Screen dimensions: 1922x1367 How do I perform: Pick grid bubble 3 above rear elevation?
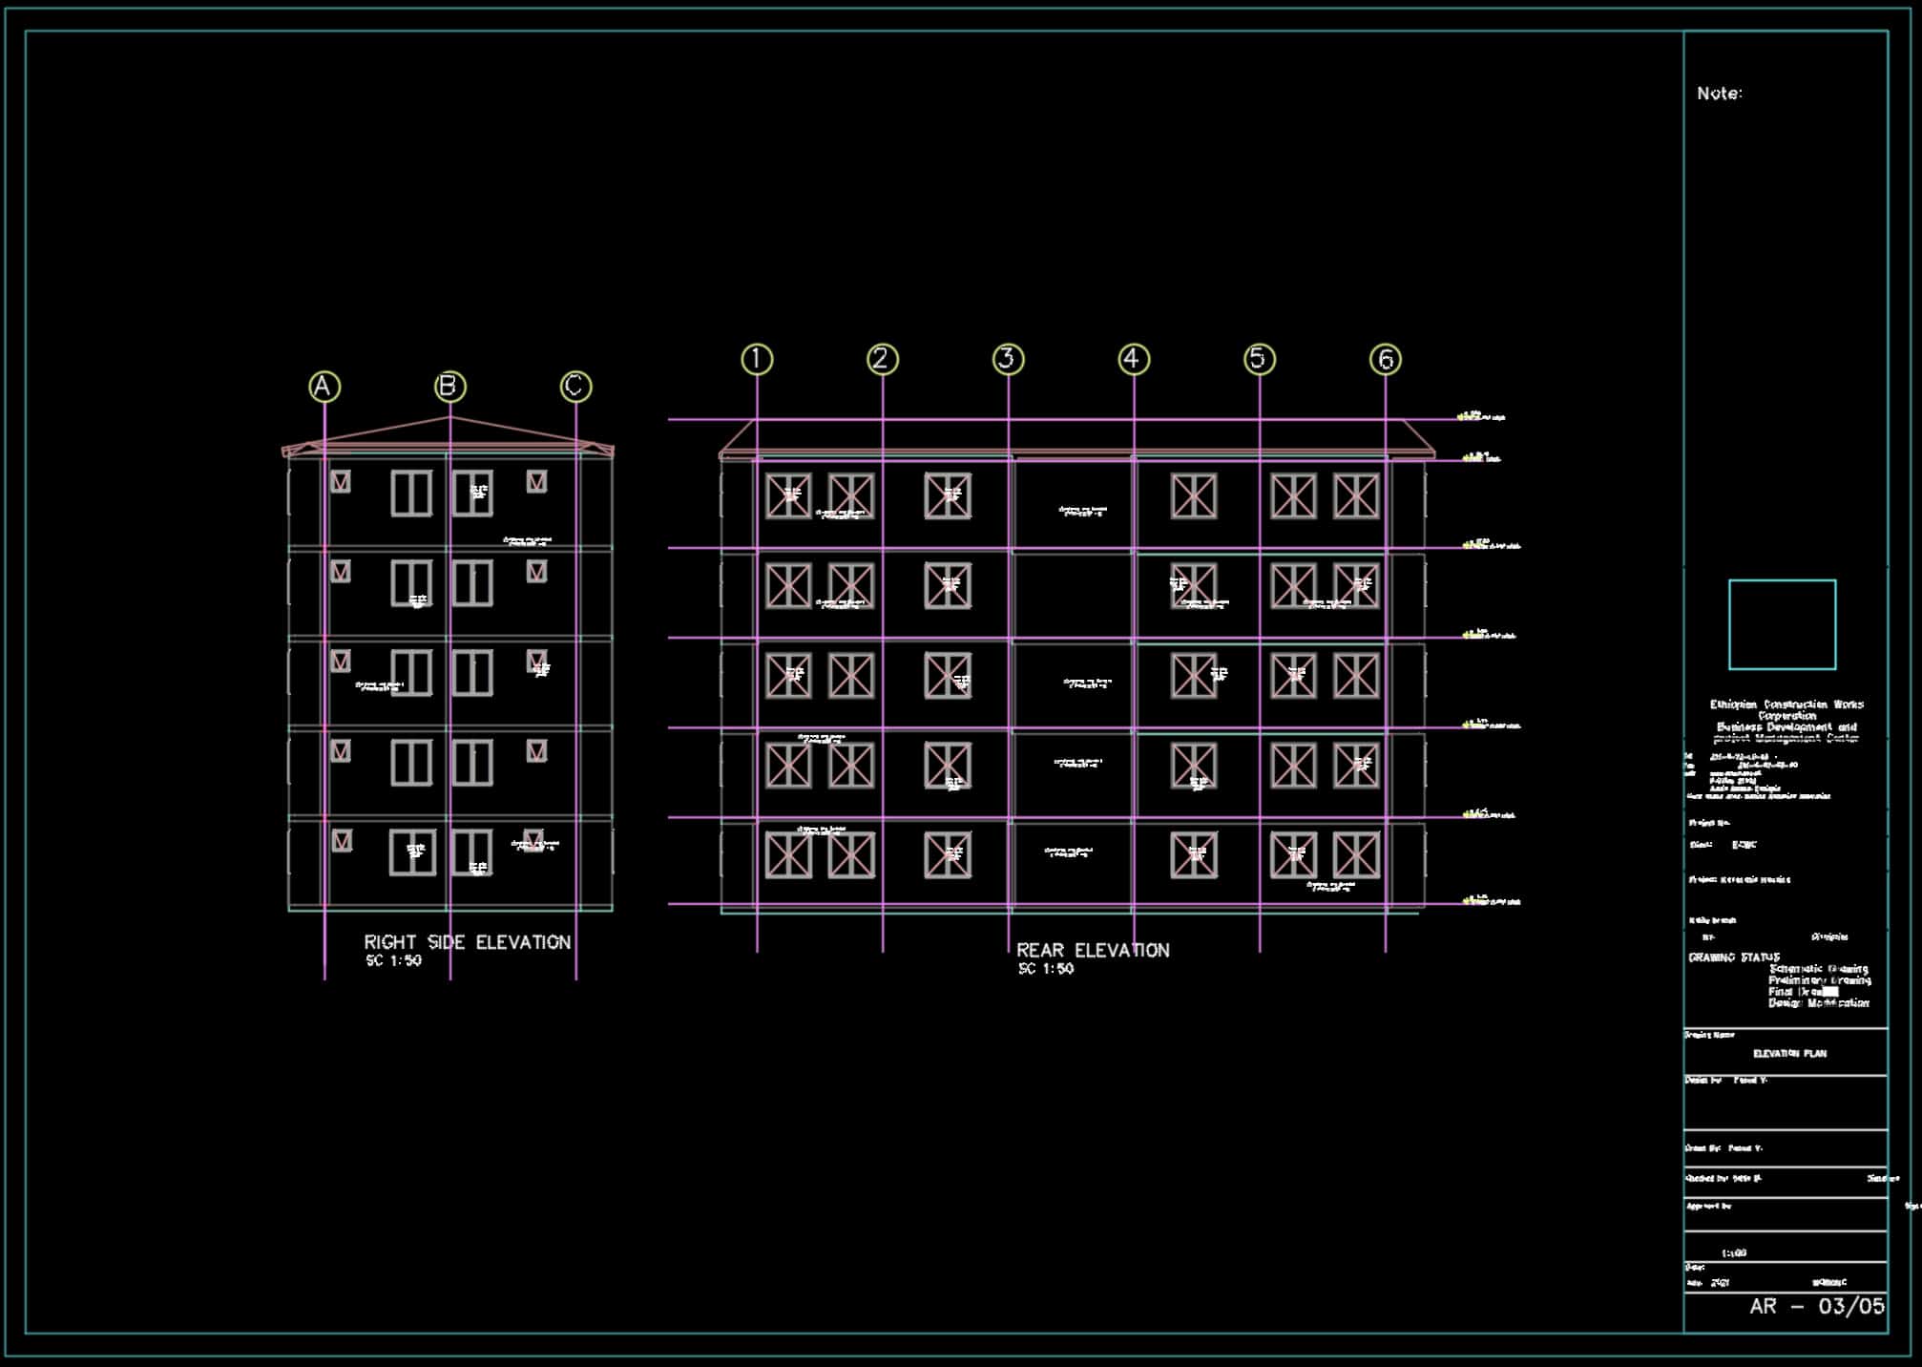pyautogui.click(x=1008, y=359)
